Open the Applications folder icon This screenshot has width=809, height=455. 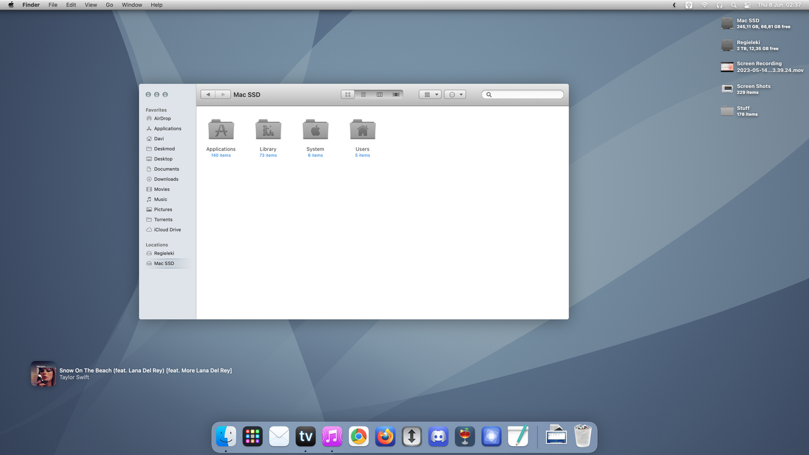[221, 130]
